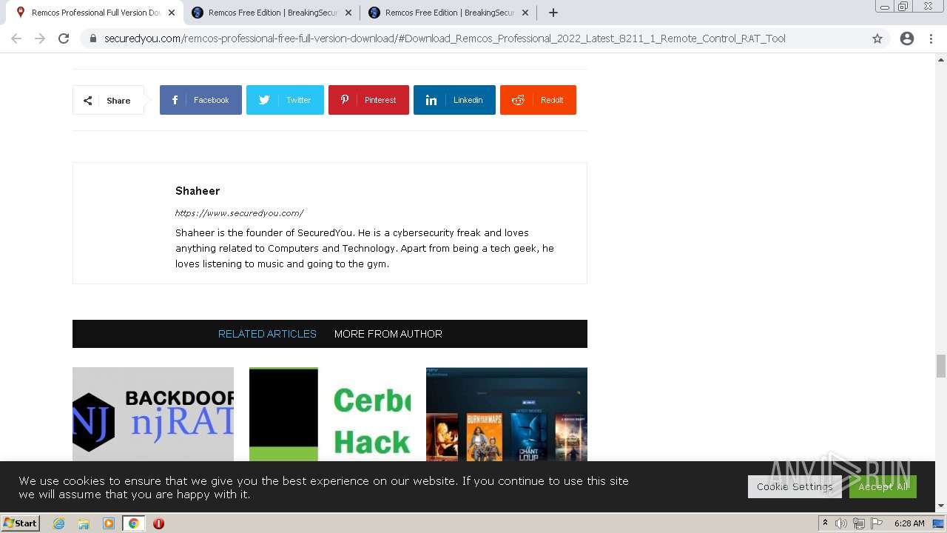Click the browser forward arrow
The height and width of the screenshot is (533, 947).
[x=40, y=38]
